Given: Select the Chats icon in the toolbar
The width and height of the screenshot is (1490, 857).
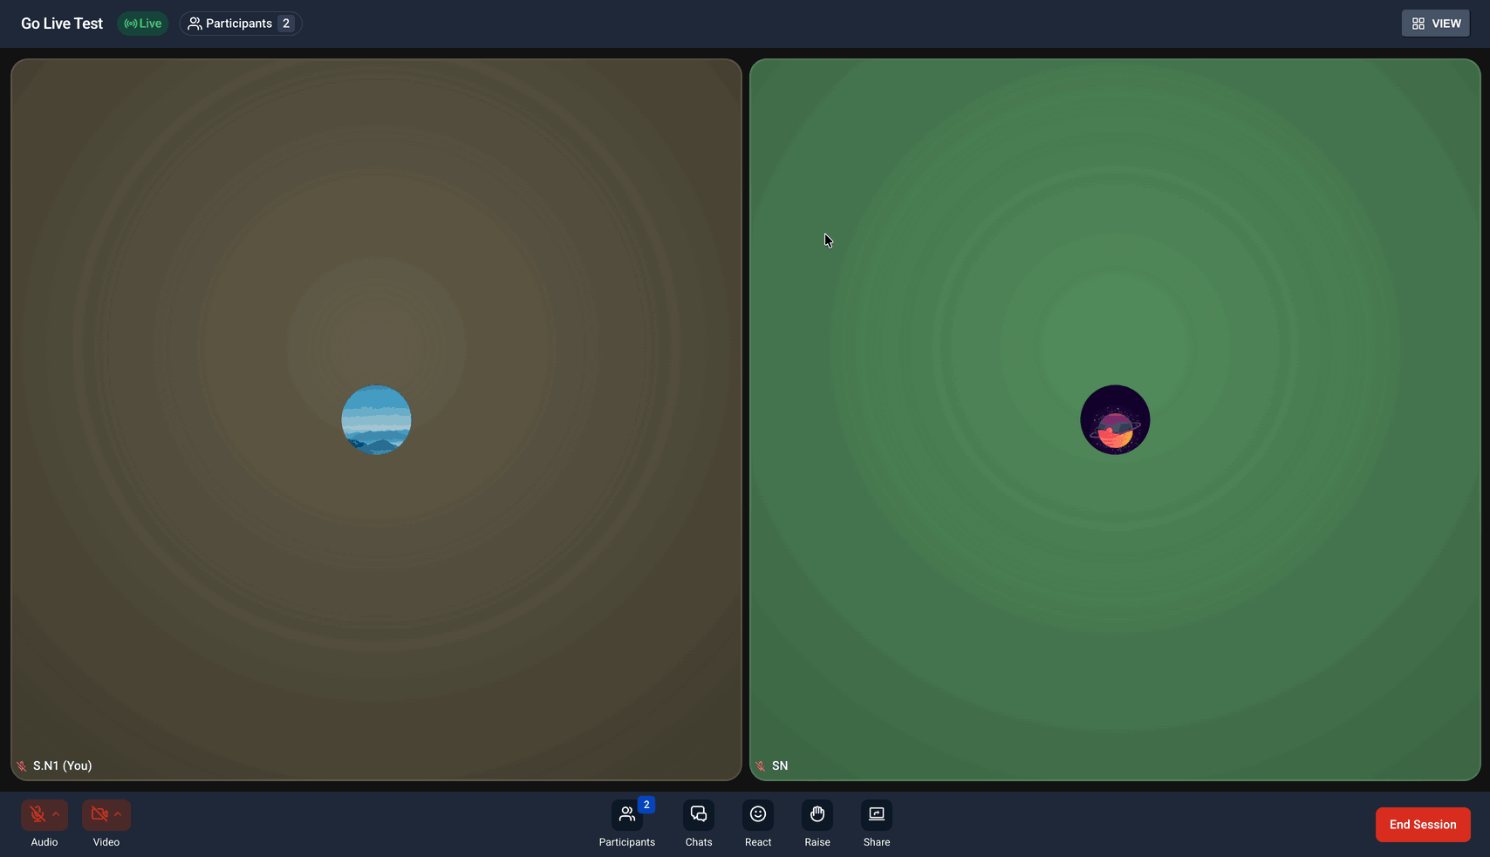Looking at the screenshot, I should click(x=699, y=813).
